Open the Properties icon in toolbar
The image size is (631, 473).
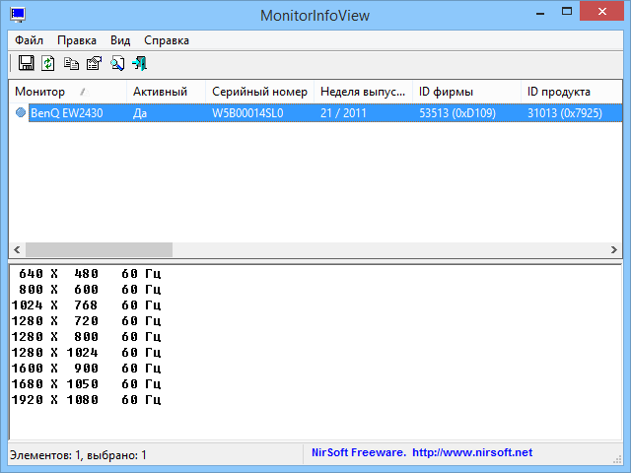(95, 63)
